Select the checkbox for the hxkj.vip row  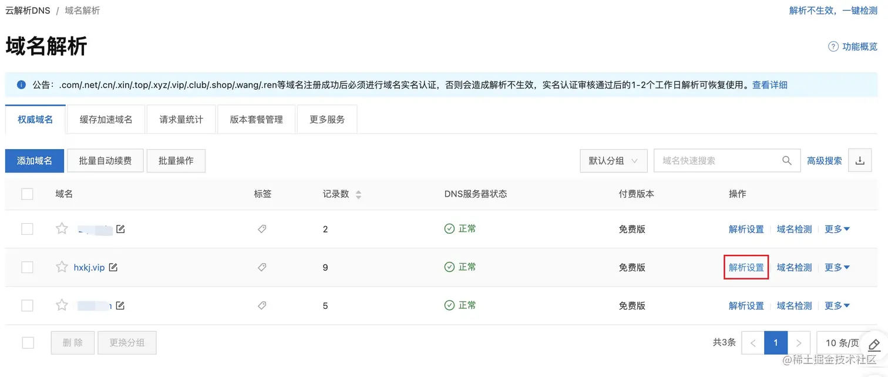(27, 267)
